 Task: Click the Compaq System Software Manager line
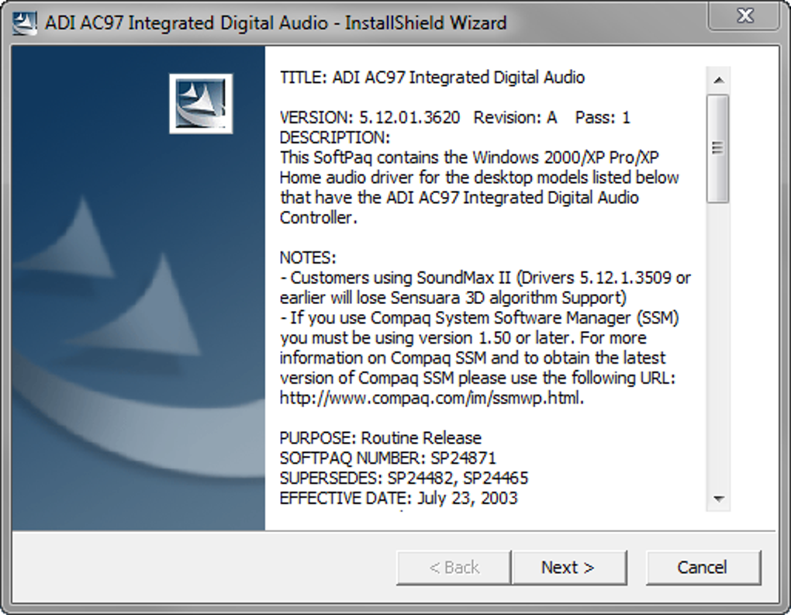479,318
